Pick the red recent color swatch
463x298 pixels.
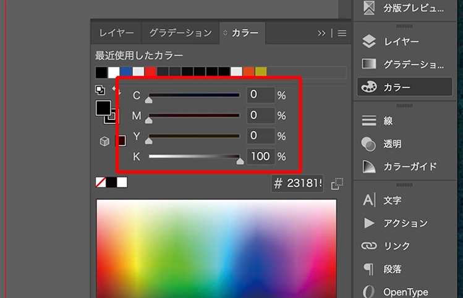click(150, 72)
